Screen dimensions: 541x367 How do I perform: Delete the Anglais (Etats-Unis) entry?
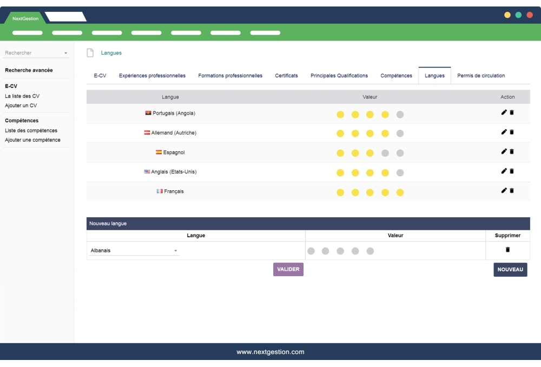click(512, 171)
